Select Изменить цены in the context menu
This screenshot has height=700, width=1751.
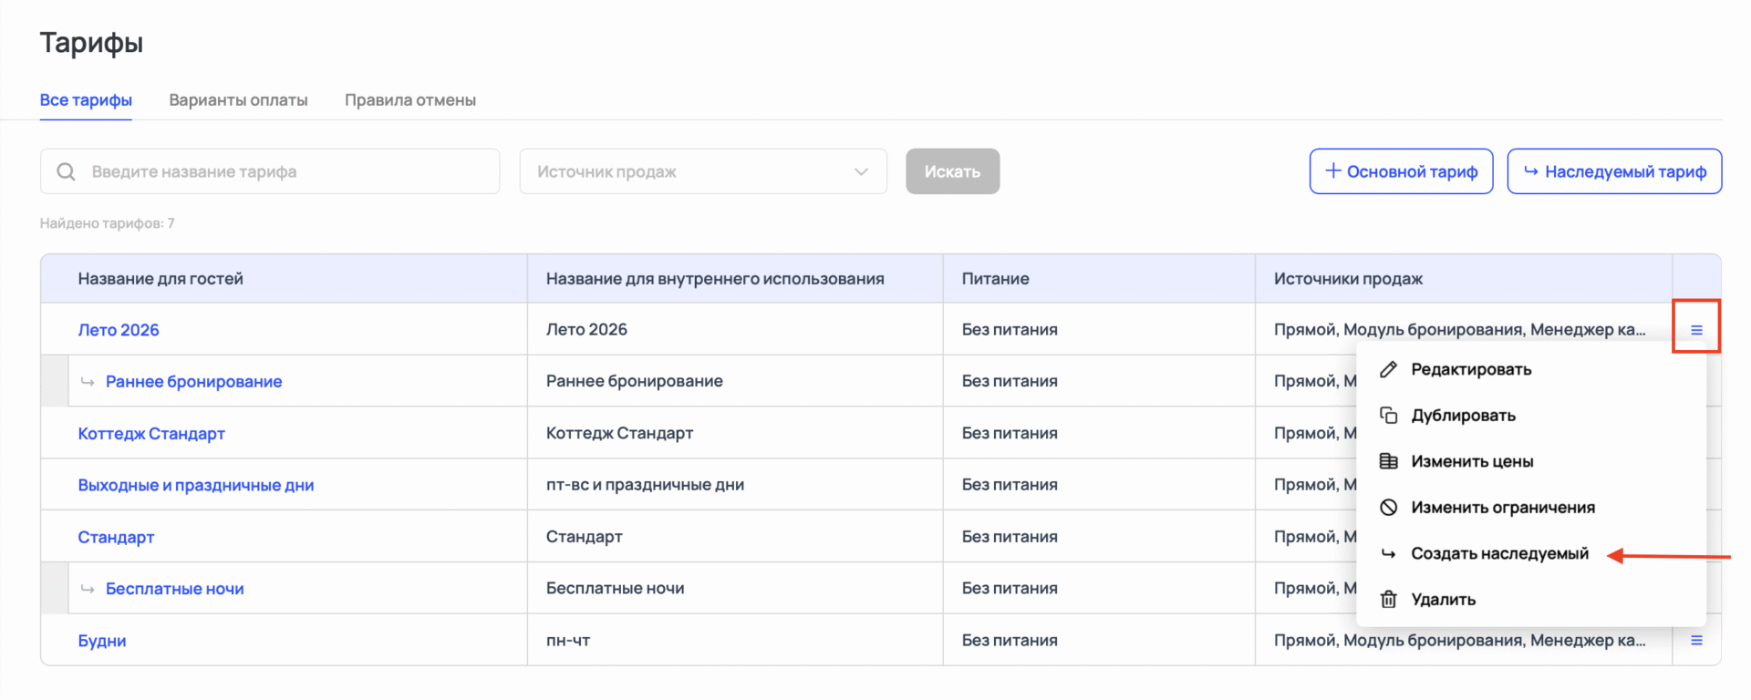point(1472,461)
